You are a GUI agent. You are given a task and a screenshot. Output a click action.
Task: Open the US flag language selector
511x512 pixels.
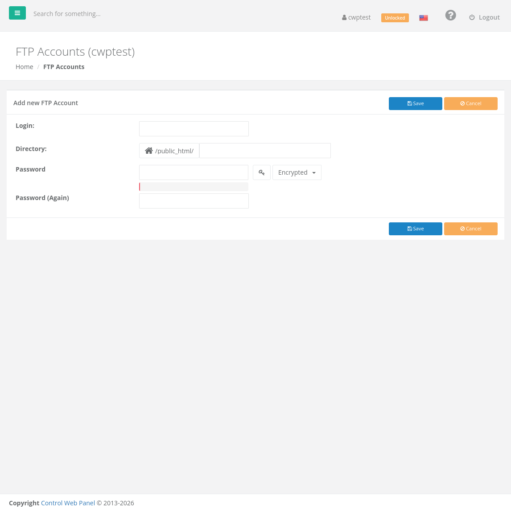(424, 18)
